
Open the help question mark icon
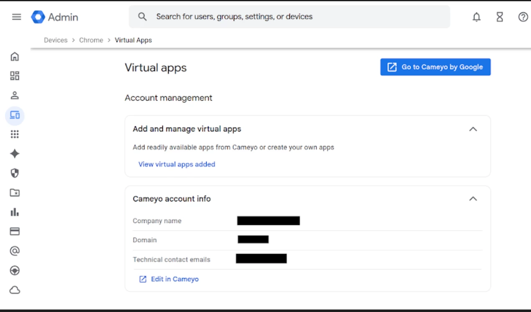[523, 17]
